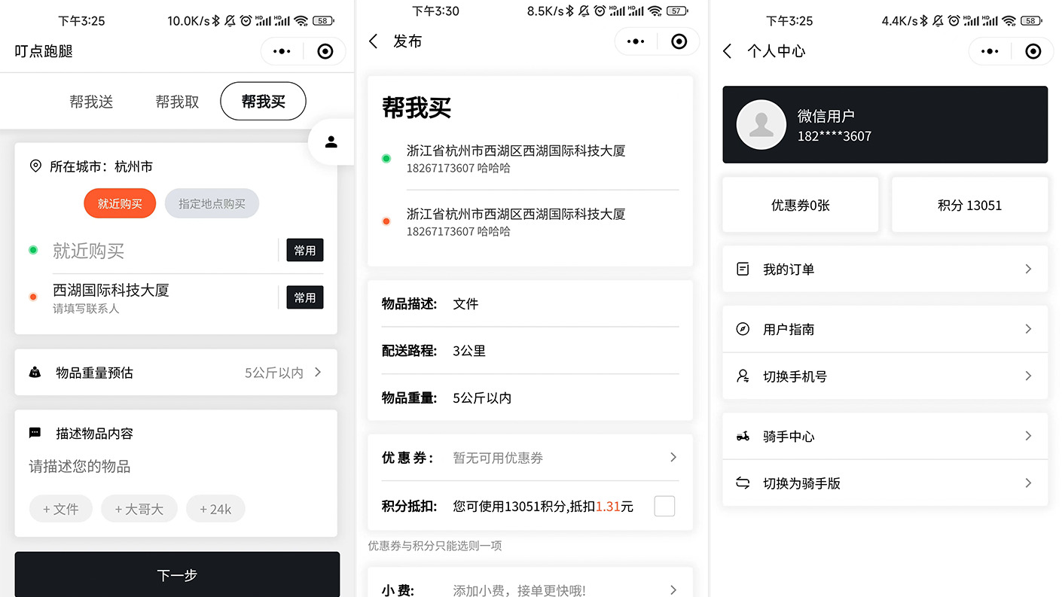The width and height of the screenshot is (1062, 597).
Task: Tap the scooter icon beside 骑手中心
Action: click(x=743, y=436)
